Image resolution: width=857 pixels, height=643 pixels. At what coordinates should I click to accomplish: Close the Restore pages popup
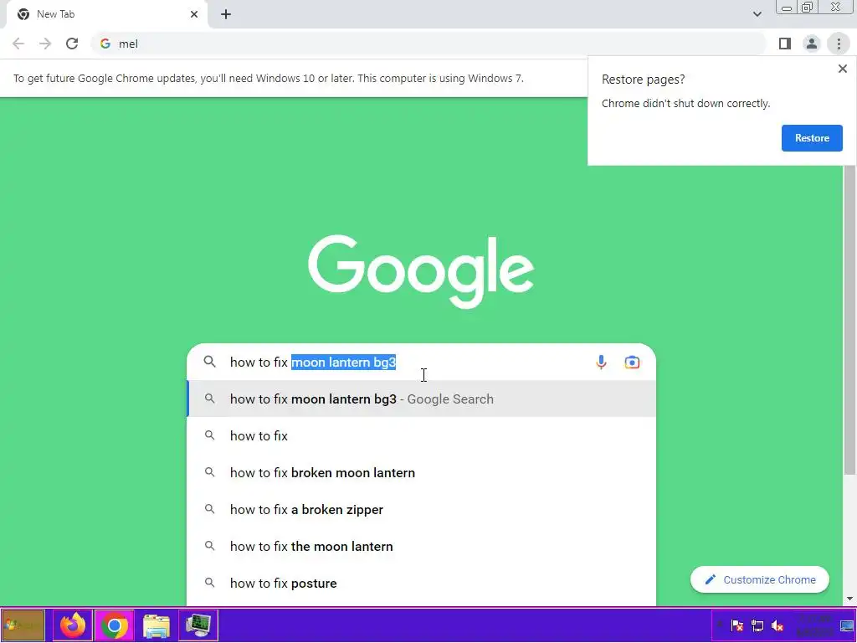[842, 69]
